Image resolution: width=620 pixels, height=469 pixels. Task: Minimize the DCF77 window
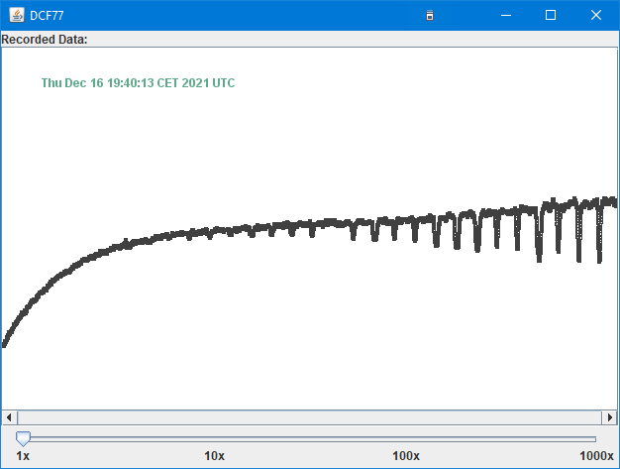tap(506, 15)
